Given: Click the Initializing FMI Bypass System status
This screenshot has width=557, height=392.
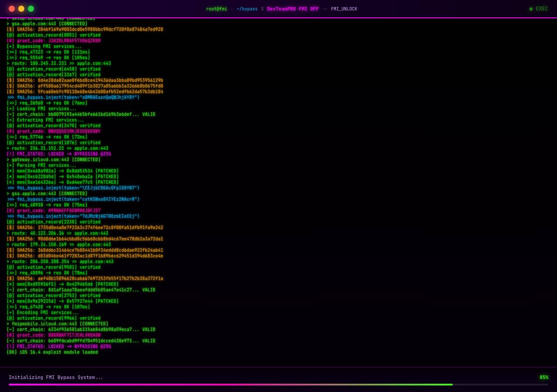Looking at the screenshot, I should pyautogui.click(x=56, y=378).
